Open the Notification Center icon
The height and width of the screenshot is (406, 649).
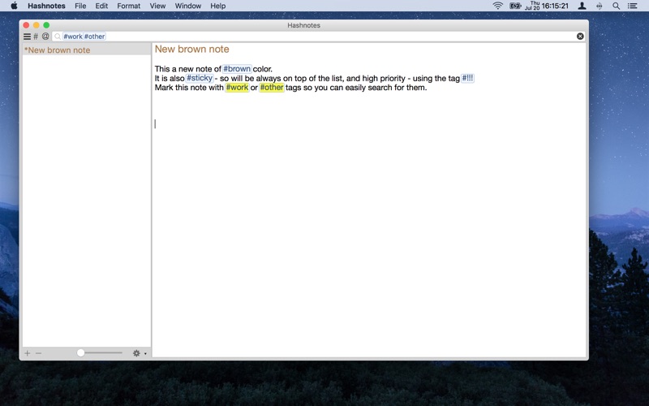(633, 6)
